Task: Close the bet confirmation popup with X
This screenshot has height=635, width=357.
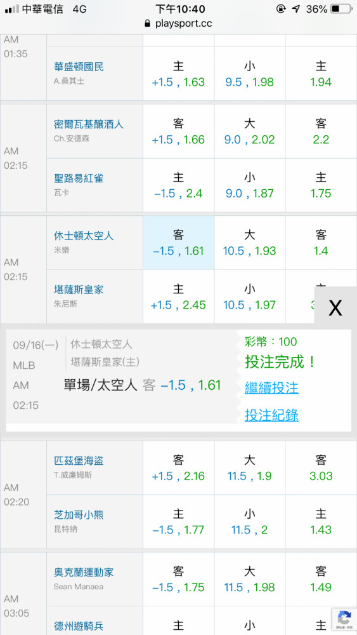Action: 335,307
